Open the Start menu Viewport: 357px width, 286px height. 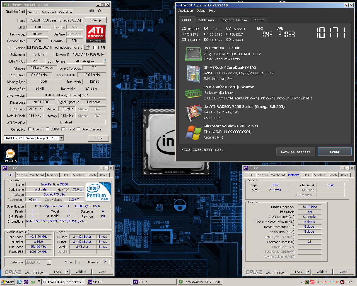click(8, 282)
